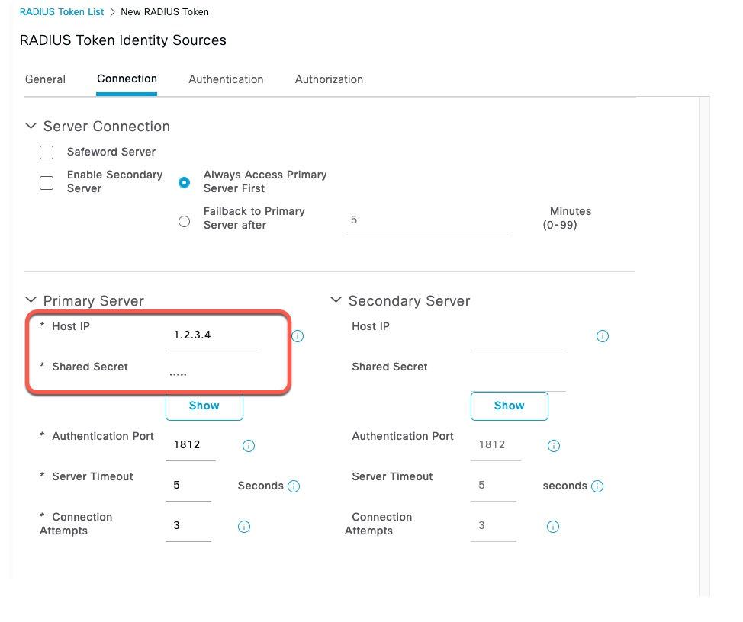Enable the Secondary Server checkbox
Viewport: 743px width, 622px height.
coord(47,183)
